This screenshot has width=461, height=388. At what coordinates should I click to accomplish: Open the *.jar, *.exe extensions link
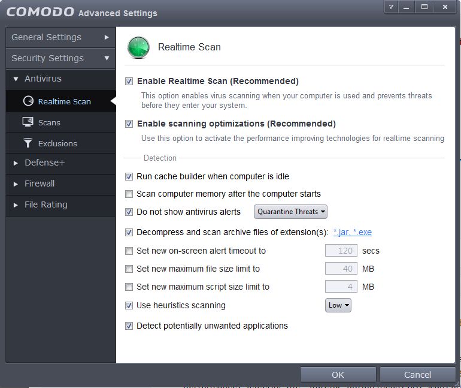(353, 232)
